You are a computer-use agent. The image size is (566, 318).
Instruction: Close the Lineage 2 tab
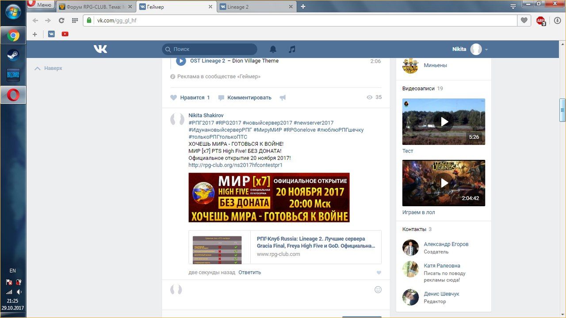tap(291, 7)
